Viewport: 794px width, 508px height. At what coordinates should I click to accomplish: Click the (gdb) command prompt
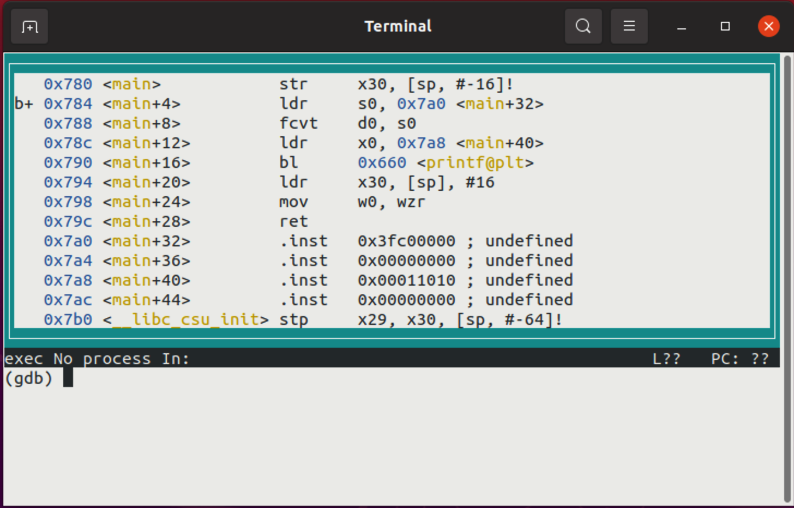click(28, 378)
